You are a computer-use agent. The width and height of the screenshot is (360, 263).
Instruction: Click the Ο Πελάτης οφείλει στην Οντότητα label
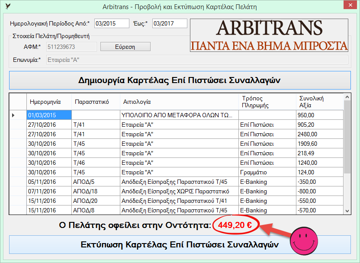[x=135, y=225]
